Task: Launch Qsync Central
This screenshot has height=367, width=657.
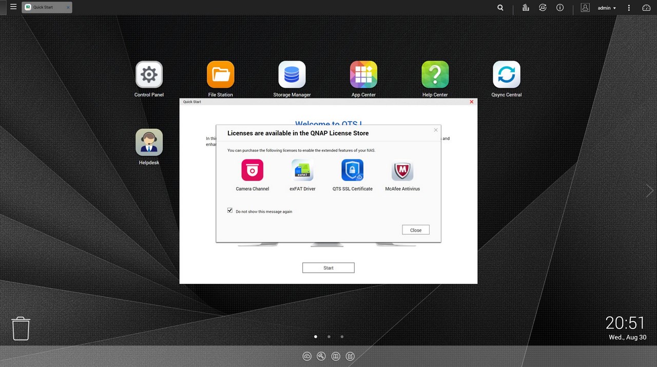Action: (507, 75)
